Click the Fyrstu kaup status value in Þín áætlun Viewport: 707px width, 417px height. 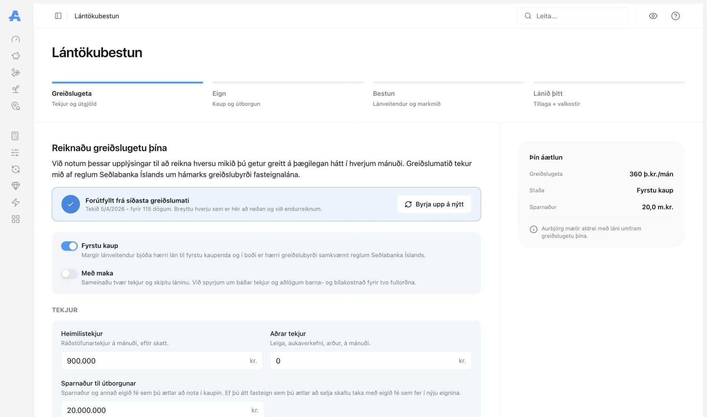655,190
